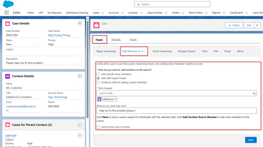Image resolution: width=263 pixels, height=147 pixels.
Task: Open the App Launcher grid icon
Action: pos(7,13)
